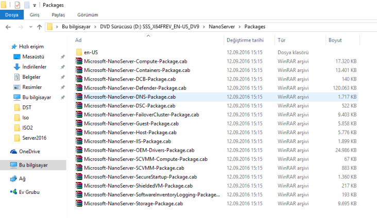Collapse the Hızlı erişim quick access tree

coord(5,46)
